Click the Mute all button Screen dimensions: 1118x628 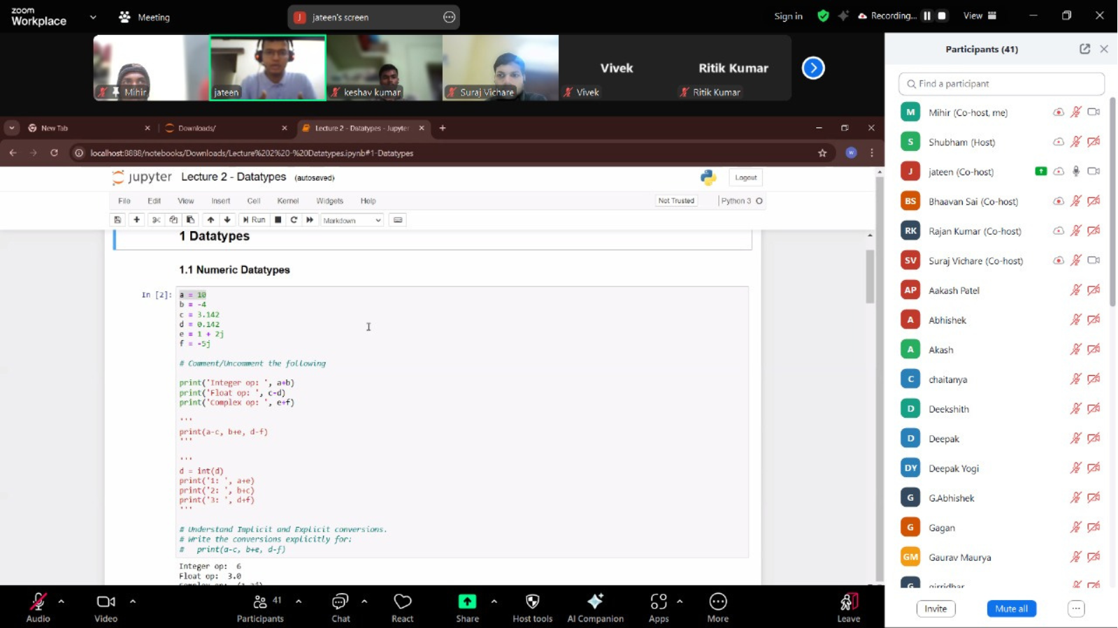[x=1012, y=608]
